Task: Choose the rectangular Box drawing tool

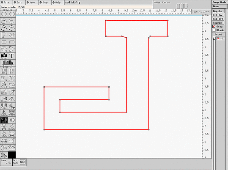Action: pyautogui.click(x=4, y=42)
